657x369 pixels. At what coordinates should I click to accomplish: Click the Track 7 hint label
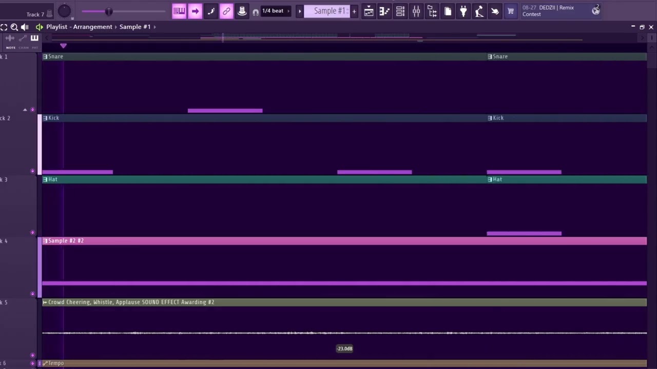tap(35, 14)
